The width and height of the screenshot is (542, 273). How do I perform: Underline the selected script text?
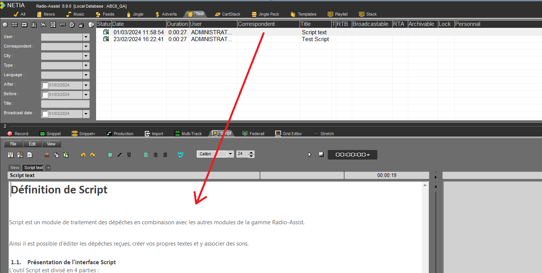click(129, 155)
